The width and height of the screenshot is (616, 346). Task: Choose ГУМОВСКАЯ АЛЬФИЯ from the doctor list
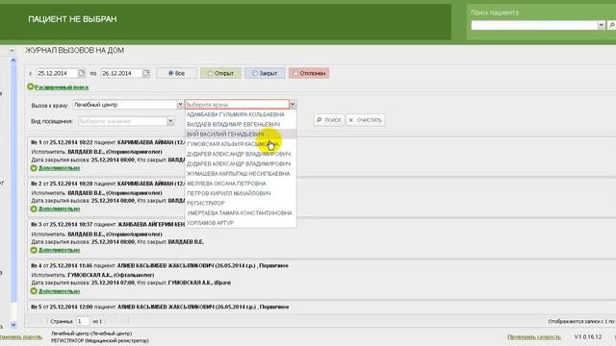click(241, 144)
